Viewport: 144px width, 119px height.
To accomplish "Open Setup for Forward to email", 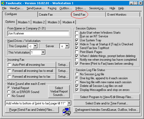I will [x=63, y=71].
